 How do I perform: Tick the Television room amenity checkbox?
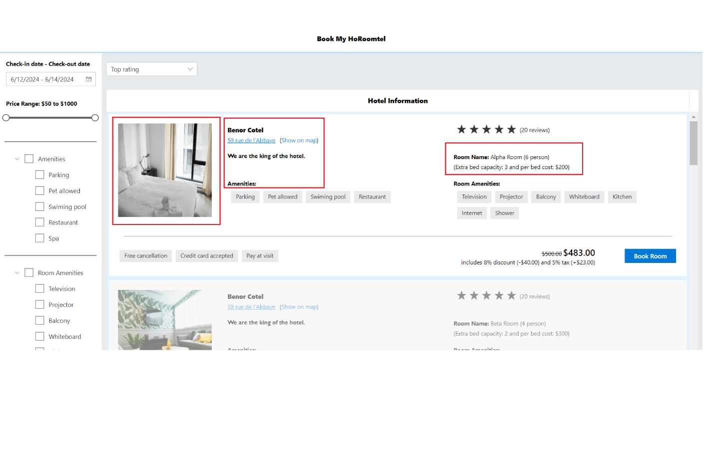click(x=40, y=289)
